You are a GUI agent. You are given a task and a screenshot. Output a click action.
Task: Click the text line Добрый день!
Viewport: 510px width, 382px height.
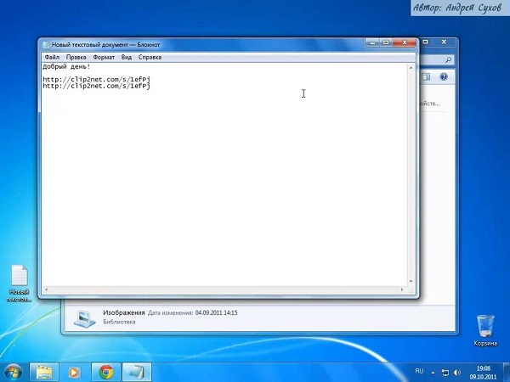click(x=66, y=66)
